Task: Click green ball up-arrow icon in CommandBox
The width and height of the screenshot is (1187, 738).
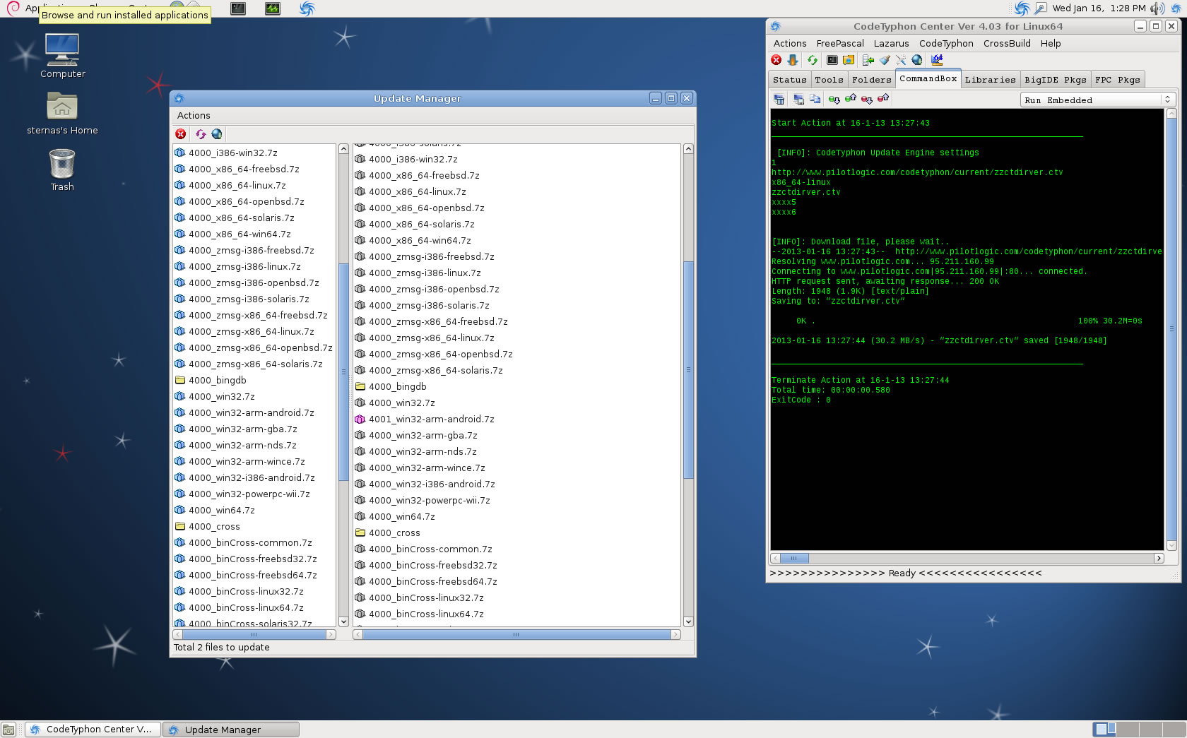Action: point(851,99)
